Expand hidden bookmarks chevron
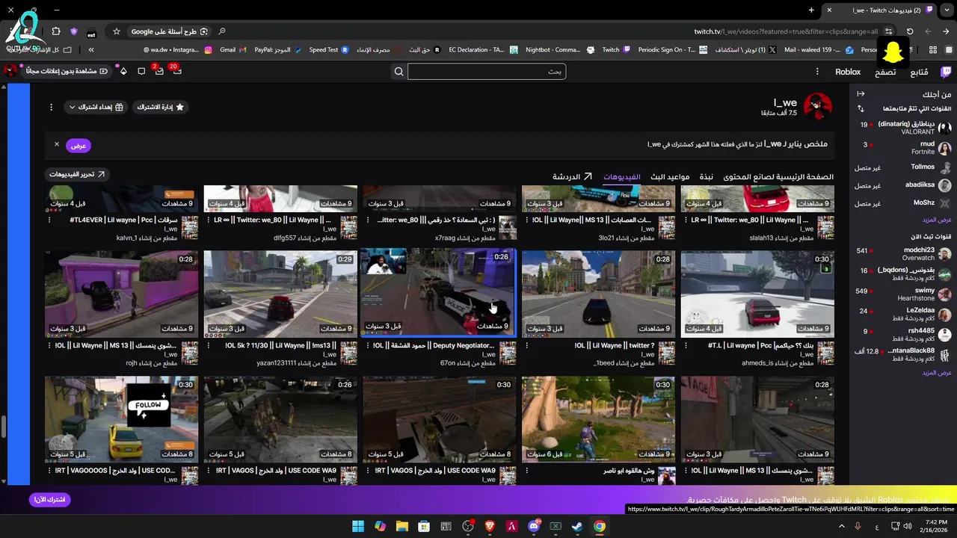 (91, 49)
